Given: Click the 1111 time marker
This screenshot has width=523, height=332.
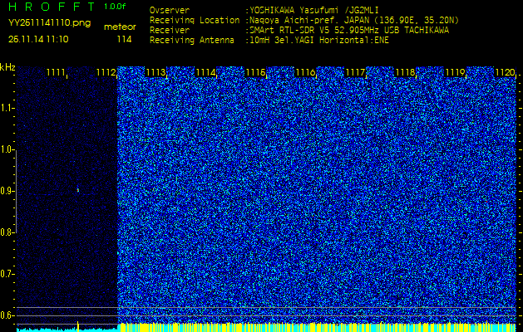Looking at the screenshot, I should click(x=56, y=72).
